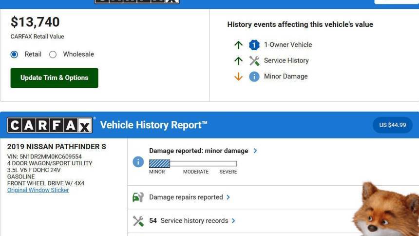Click tools icon beside 54 Service history records
419x236 pixels.
click(x=138, y=221)
